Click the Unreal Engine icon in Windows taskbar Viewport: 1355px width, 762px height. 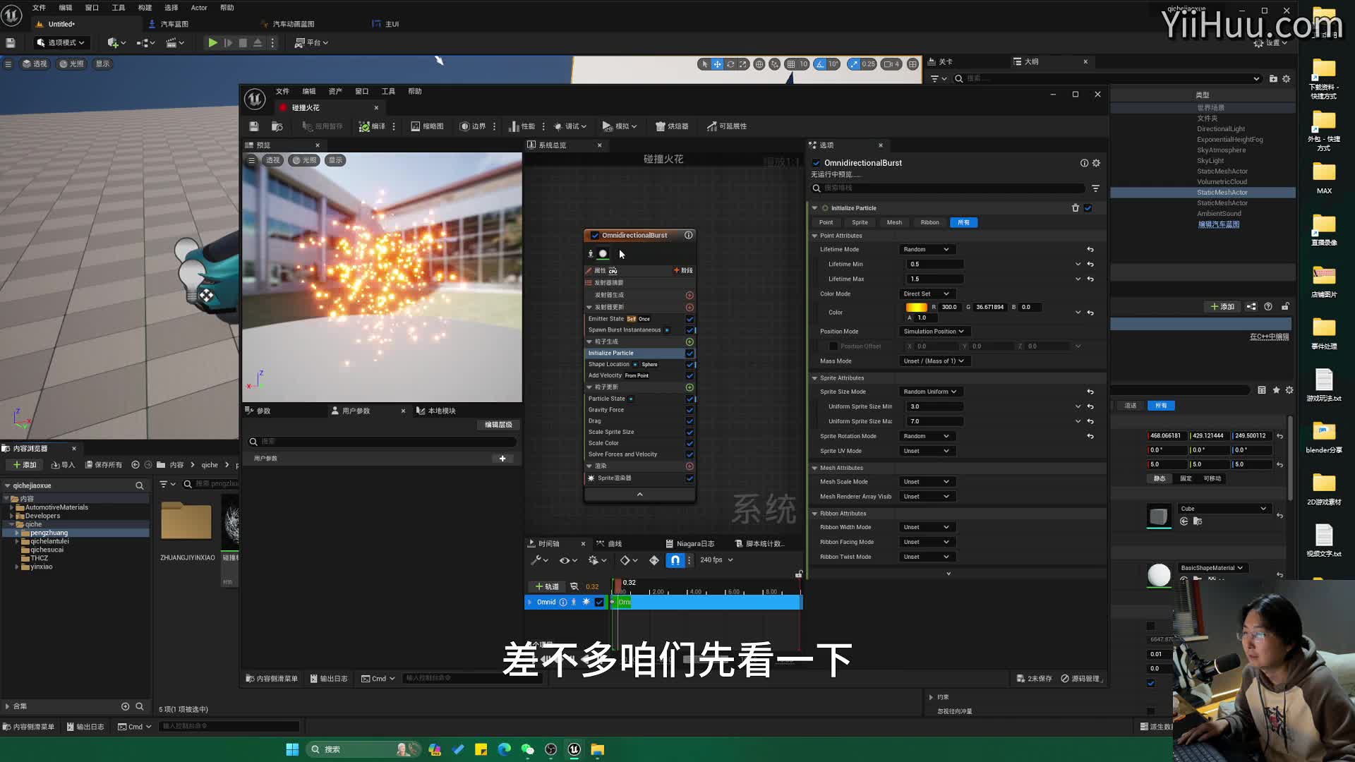point(574,749)
